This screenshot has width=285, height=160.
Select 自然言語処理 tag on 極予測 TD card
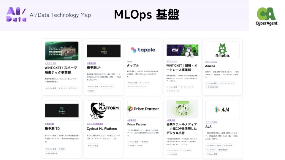(x=52, y=153)
